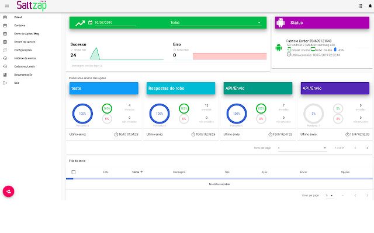The width and height of the screenshot is (374, 233).
Task: Click the Respostas do robo card header
Action: (181, 88)
